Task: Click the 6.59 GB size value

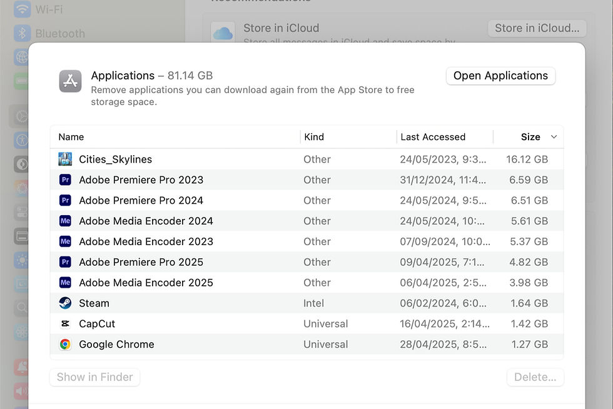Action: (x=529, y=180)
